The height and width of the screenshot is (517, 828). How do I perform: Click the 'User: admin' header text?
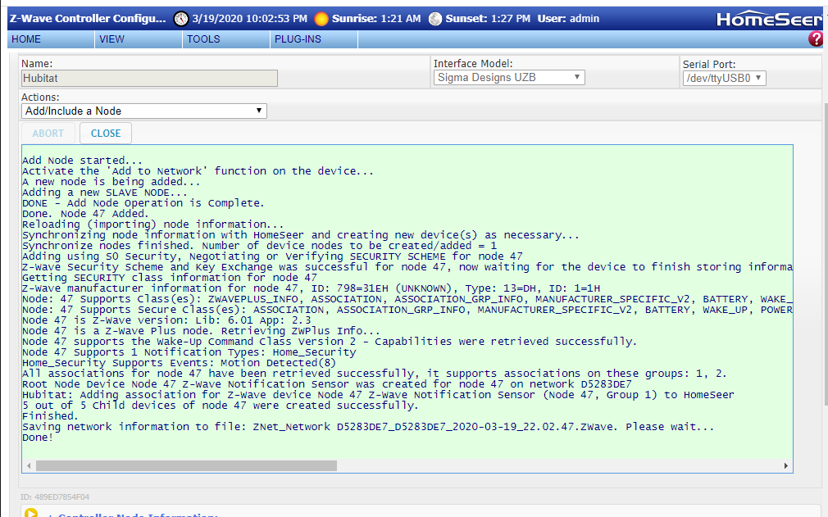[568, 19]
